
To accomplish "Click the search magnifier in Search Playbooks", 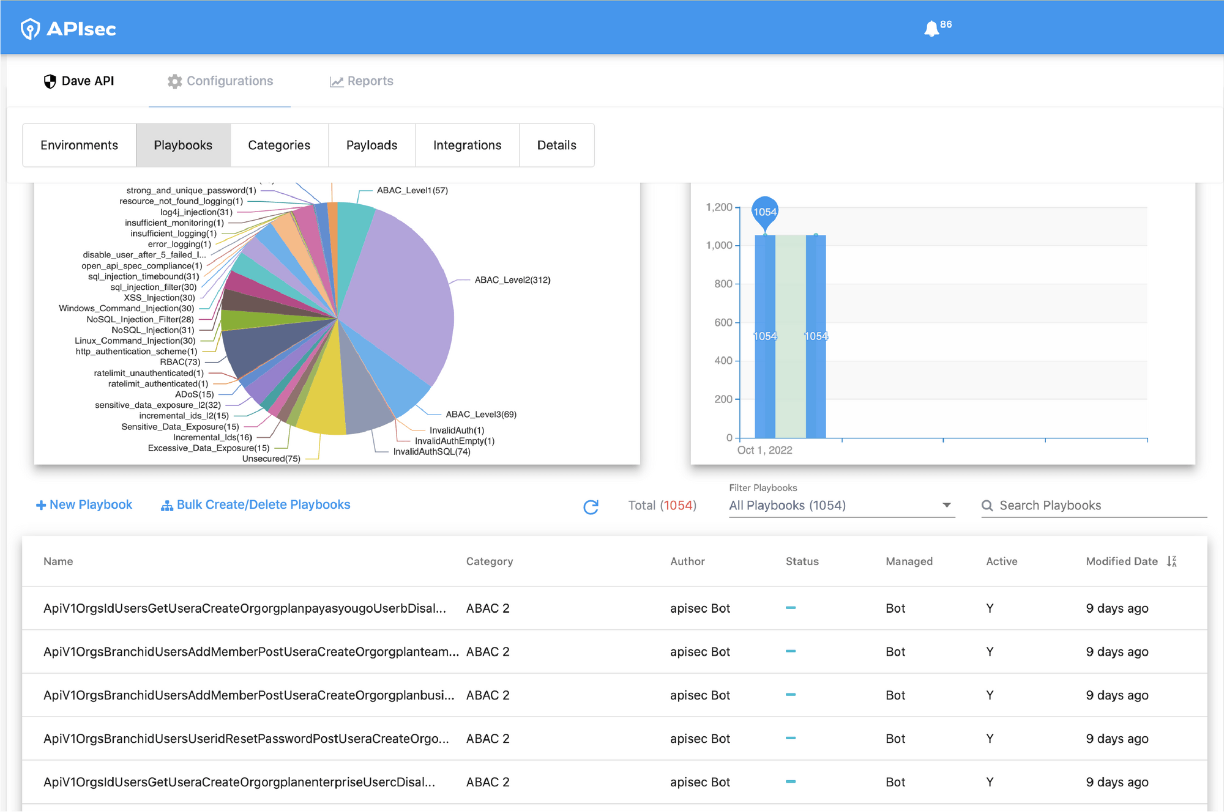I will pyautogui.click(x=987, y=506).
